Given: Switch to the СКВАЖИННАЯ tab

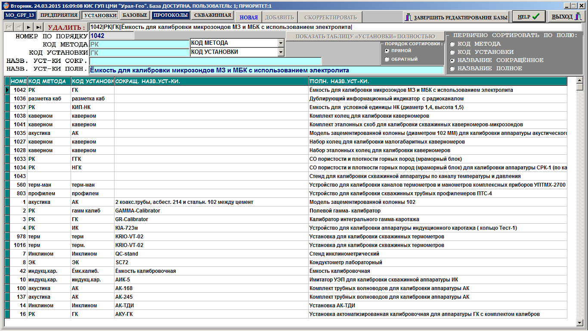Looking at the screenshot, I should (213, 16).
